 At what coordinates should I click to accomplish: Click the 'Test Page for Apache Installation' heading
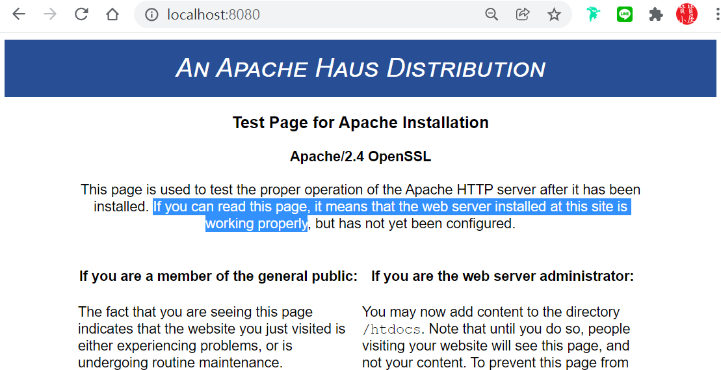click(x=360, y=123)
